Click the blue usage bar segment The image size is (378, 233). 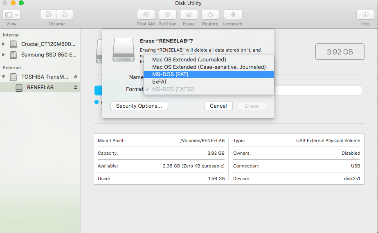(98, 90)
